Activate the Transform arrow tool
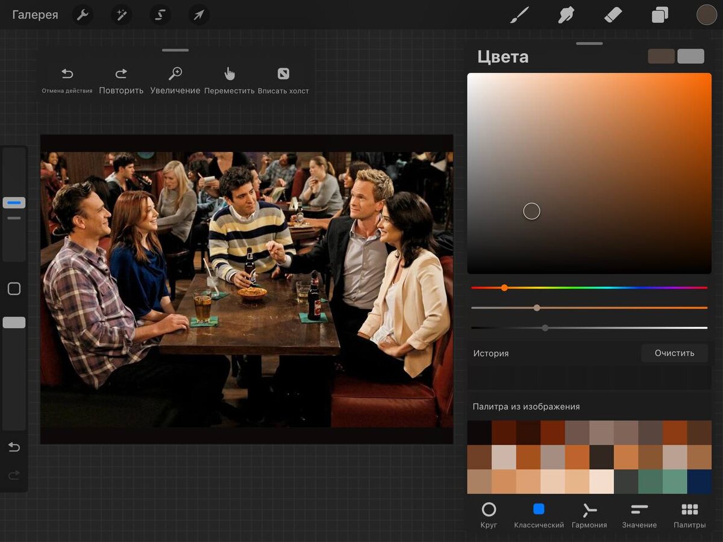This screenshot has height=542, width=723. (x=199, y=15)
